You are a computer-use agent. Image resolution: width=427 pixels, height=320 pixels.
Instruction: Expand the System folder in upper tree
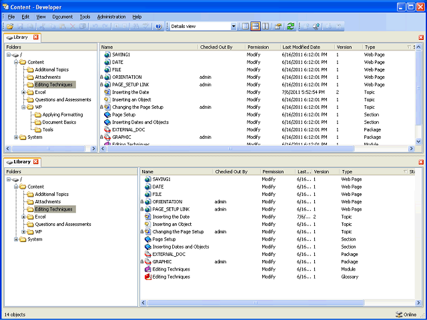pyautogui.click(x=16, y=137)
